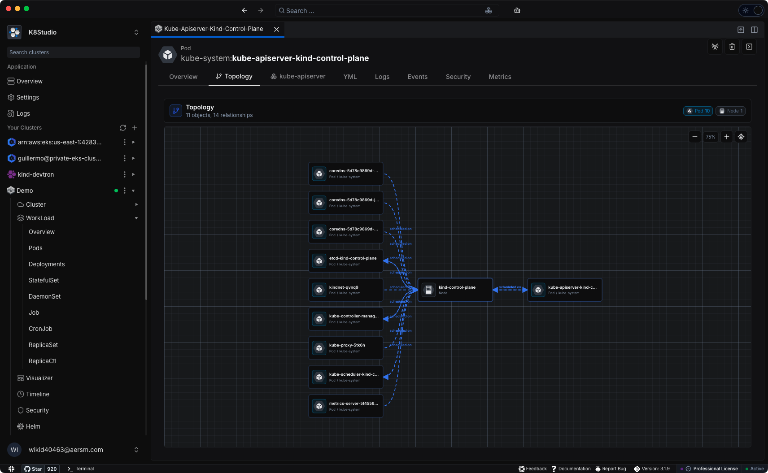Open options menu for kind-devtron cluster
Screen dimensions: 768x473
point(125,174)
